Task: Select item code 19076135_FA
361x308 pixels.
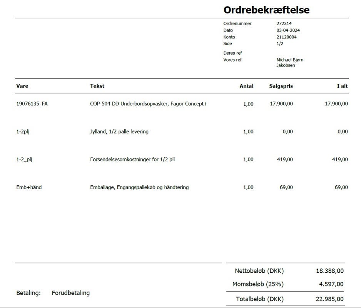Action: click(32, 103)
